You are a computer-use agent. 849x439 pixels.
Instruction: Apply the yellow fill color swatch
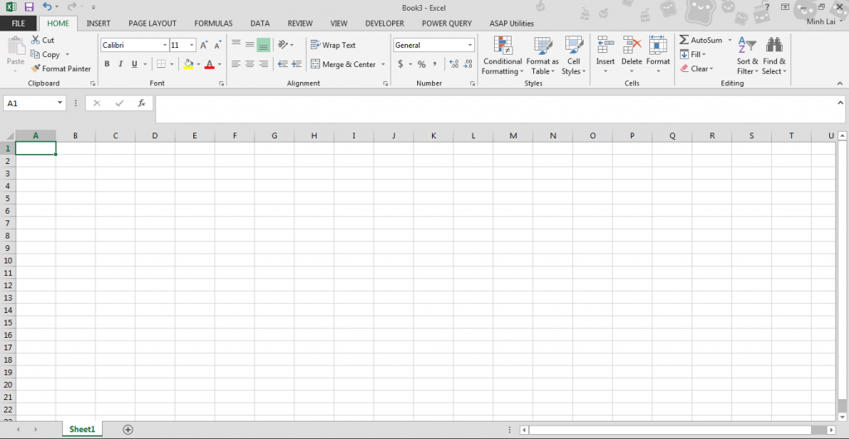tap(188, 65)
